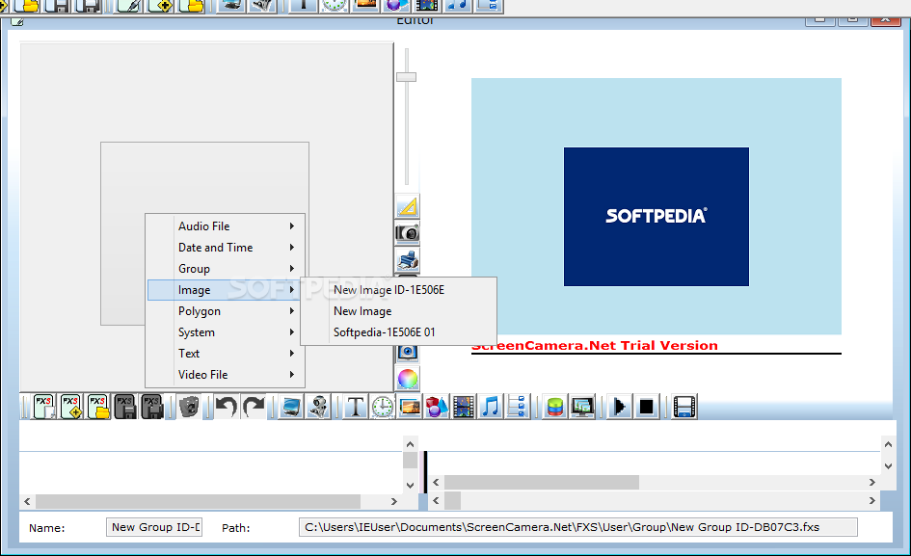Screen dimensions: 911x556
Task: Redo the last action
Action: [x=254, y=407]
